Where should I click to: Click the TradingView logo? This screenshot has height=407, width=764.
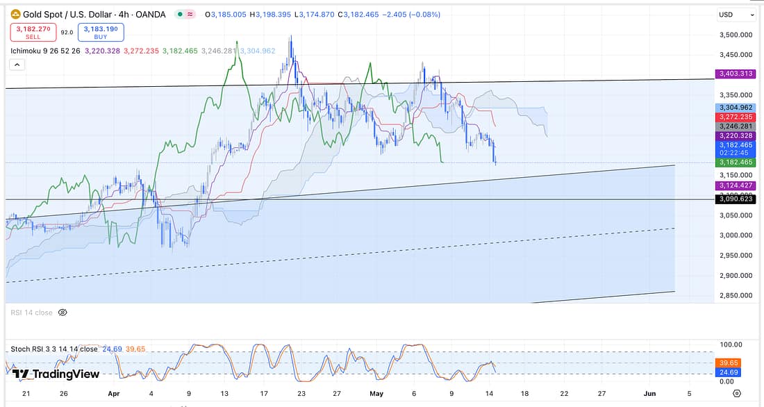56,374
